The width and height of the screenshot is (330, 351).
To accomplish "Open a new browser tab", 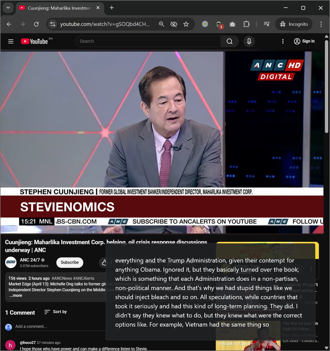I will point(112,8).
